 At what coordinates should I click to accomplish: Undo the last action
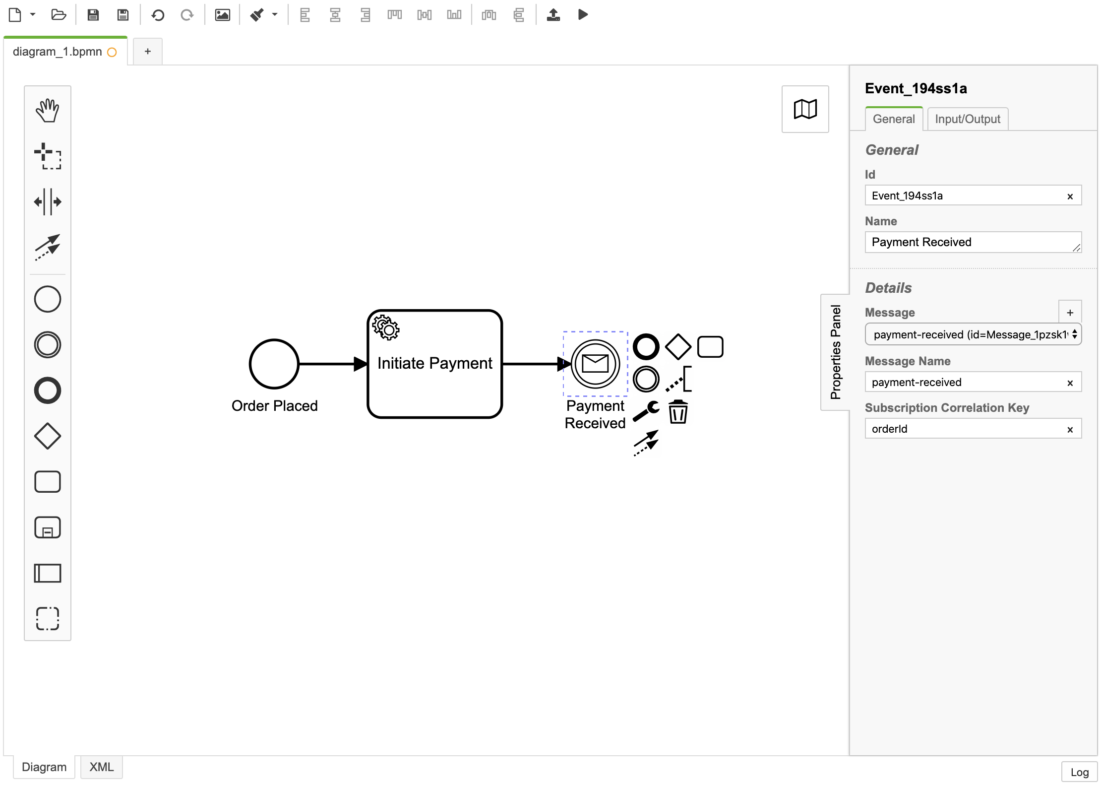(158, 15)
